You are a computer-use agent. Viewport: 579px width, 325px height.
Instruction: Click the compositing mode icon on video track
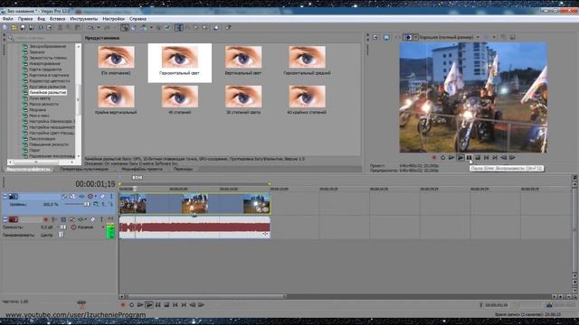pyautogui.click(x=96, y=204)
